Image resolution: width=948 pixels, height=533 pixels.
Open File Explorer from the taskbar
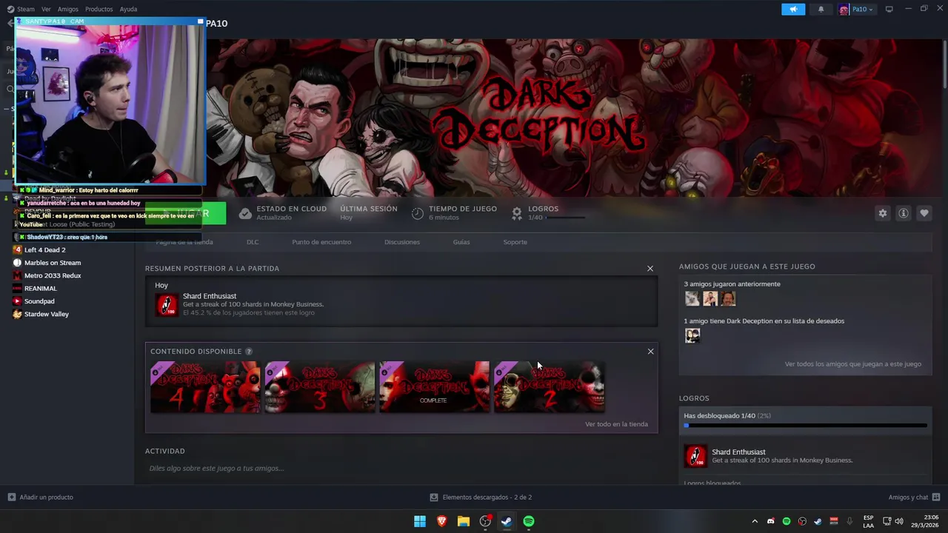[x=464, y=521]
